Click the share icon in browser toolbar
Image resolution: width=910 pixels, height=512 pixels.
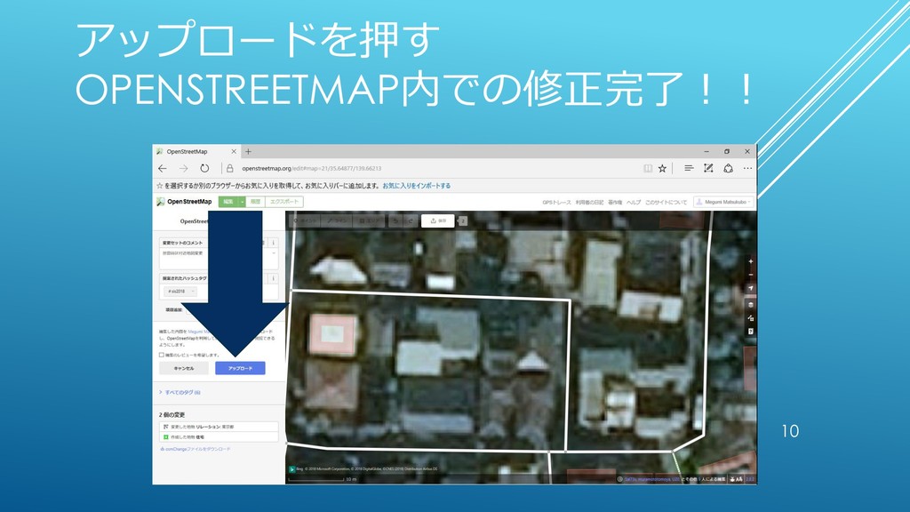(x=729, y=168)
